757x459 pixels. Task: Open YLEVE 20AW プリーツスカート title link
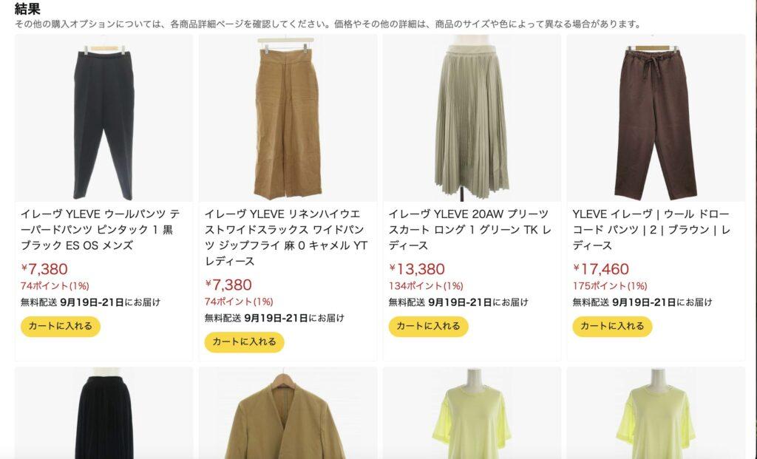click(x=469, y=230)
